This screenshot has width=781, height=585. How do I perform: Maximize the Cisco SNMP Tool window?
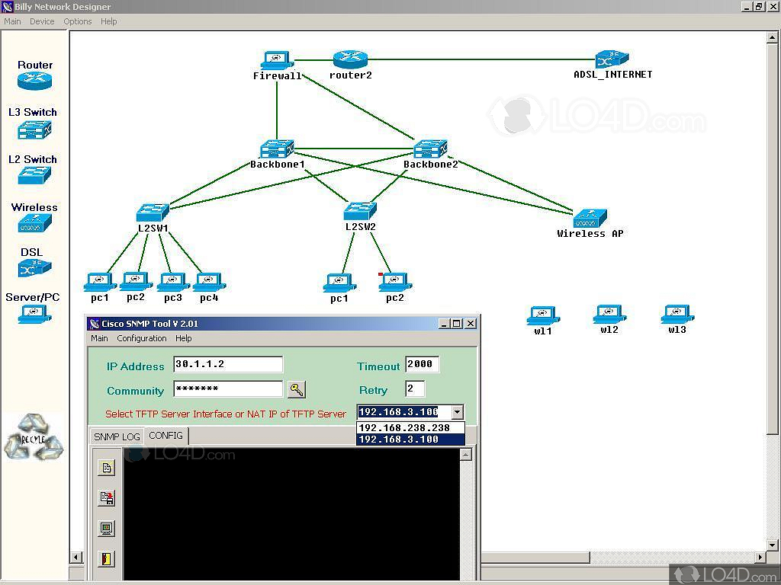tap(457, 323)
